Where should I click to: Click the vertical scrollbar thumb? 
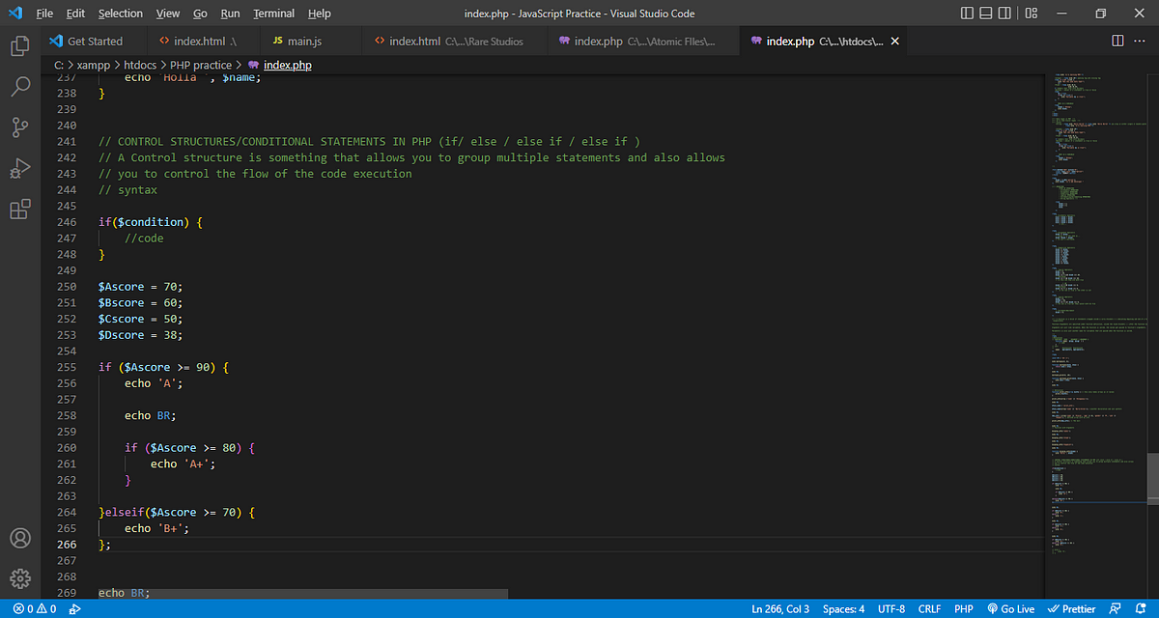1152,478
